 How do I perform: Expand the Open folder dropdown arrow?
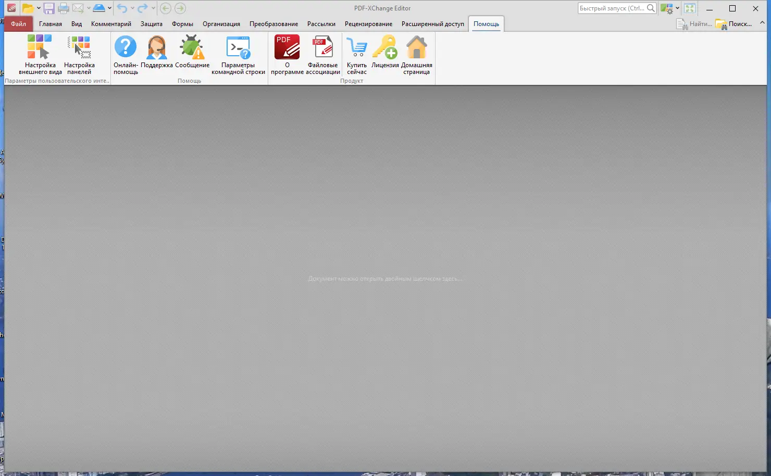39,8
